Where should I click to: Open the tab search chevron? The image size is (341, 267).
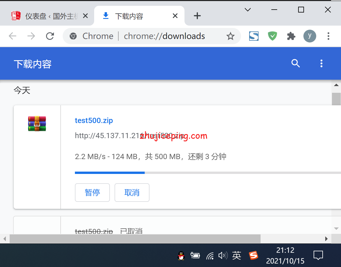click(248, 10)
